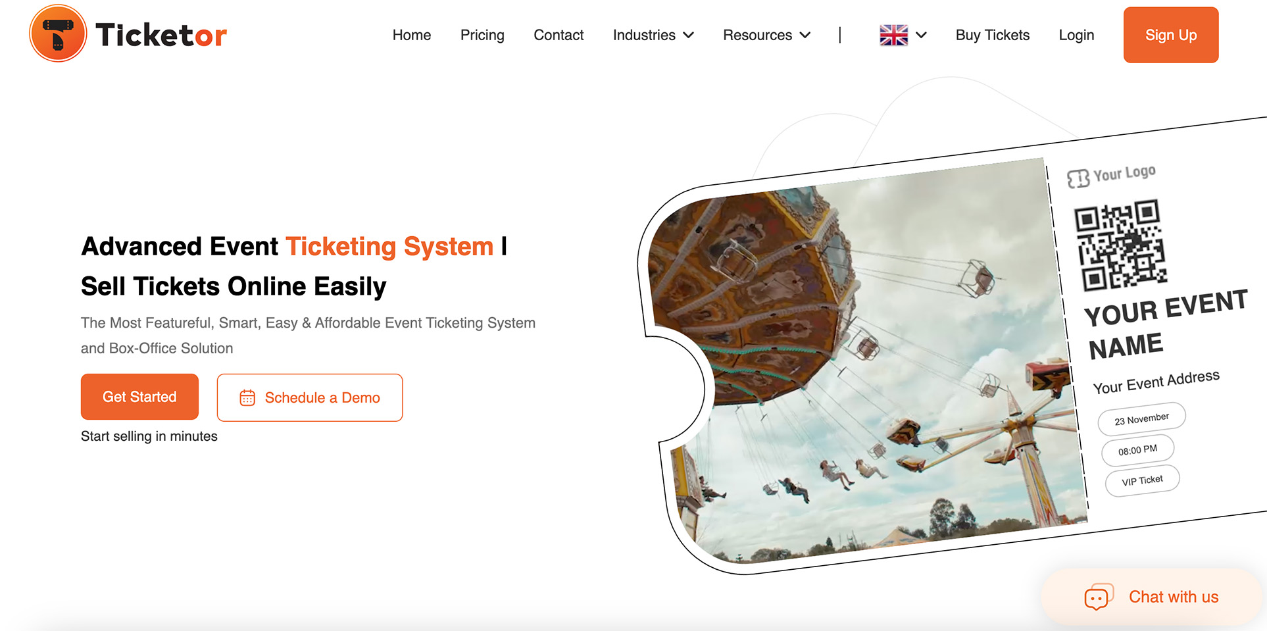Click the Ticketor wordmark text
The width and height of the screenshot is (1267, 631).
[161, 35]
